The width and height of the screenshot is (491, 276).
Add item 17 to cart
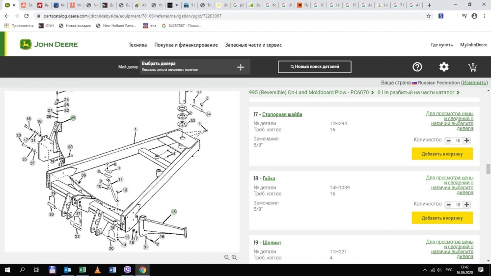tap(442, 154)
